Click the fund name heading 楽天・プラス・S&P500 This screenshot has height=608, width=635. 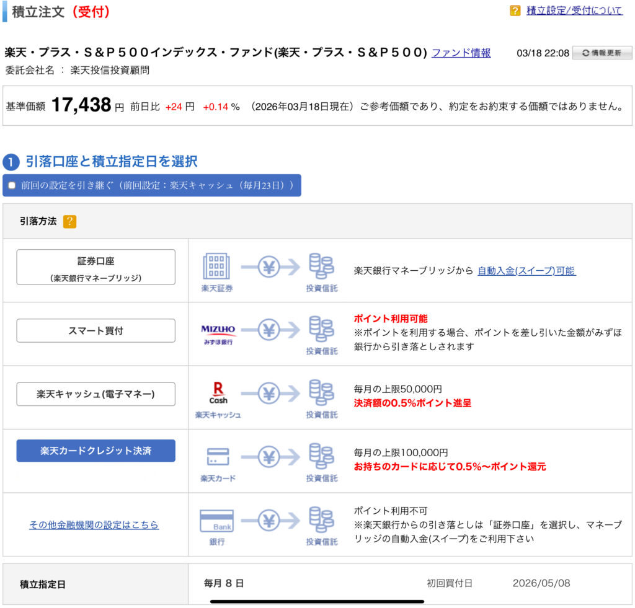216,53
